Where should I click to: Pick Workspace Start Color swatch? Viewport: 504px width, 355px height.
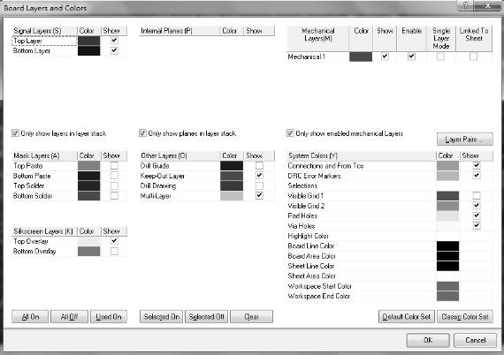click(447, 286)
